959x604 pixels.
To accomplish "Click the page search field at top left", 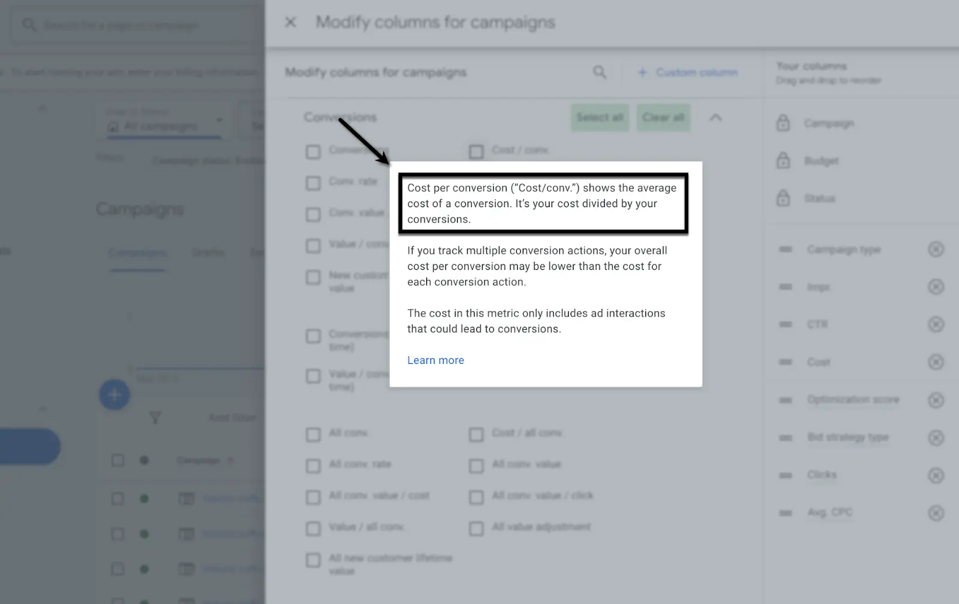I will pyautogui.click(x=120, y=25).
